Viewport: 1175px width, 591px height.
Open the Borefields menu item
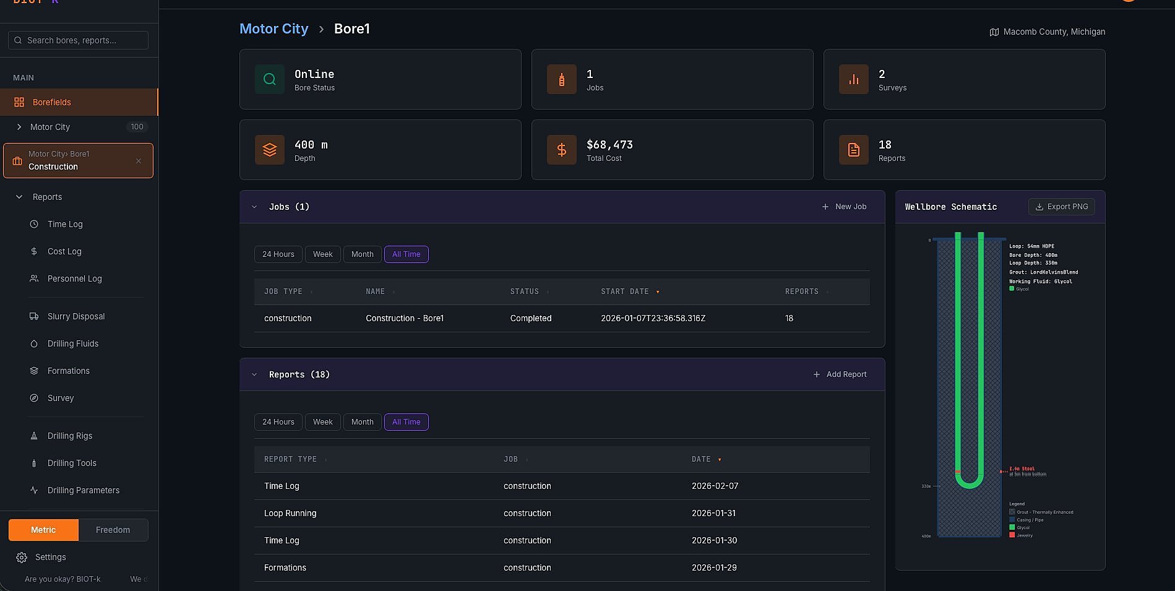tap(52, 102)
